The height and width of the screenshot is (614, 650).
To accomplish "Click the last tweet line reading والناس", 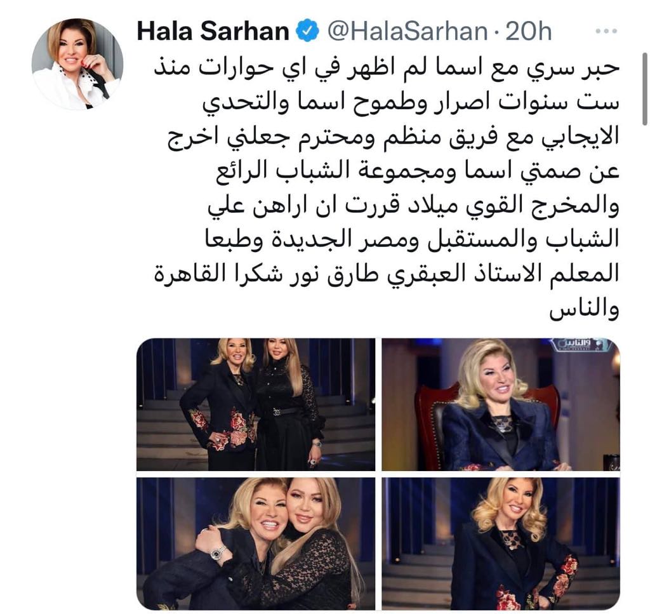I will [x=584, y=309].
